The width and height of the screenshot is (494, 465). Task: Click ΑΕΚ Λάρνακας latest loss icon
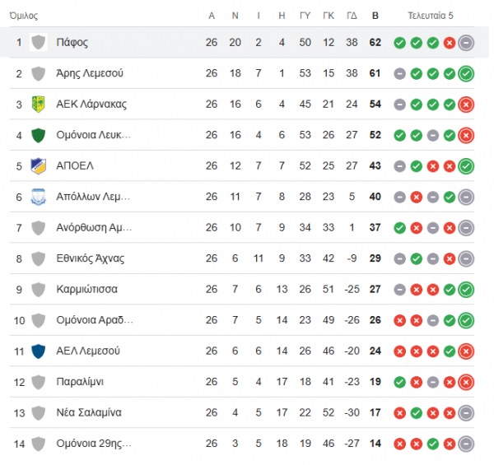466,105
